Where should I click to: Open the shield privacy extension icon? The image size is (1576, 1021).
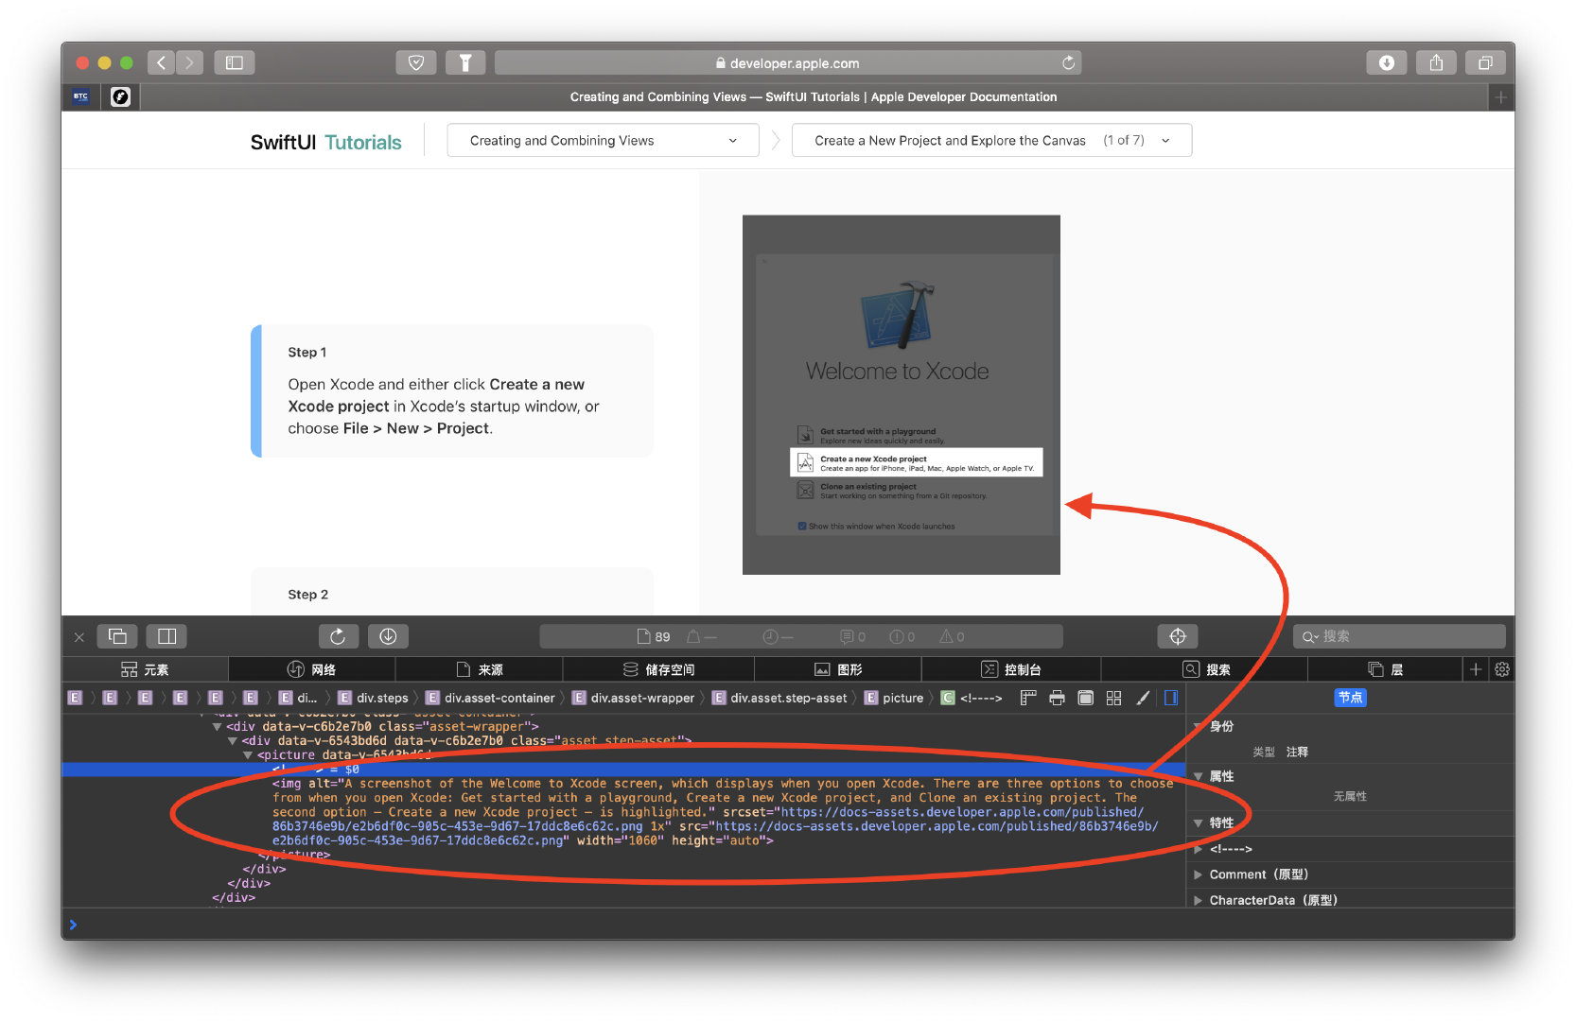416,62
